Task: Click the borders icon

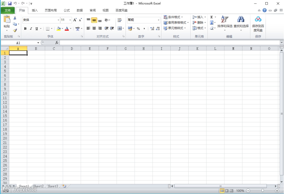Action: click(48, 29)
